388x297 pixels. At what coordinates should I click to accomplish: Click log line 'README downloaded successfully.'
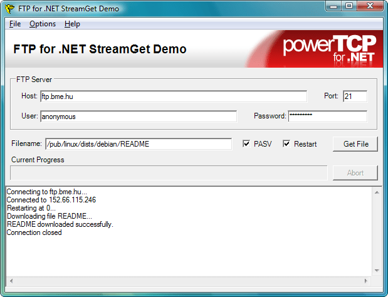pyautogui.click(x=60, y=224)
